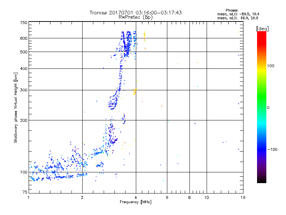Click the height axis tick label '100' km
Screen dimensions: 286x215
[24, 172]
